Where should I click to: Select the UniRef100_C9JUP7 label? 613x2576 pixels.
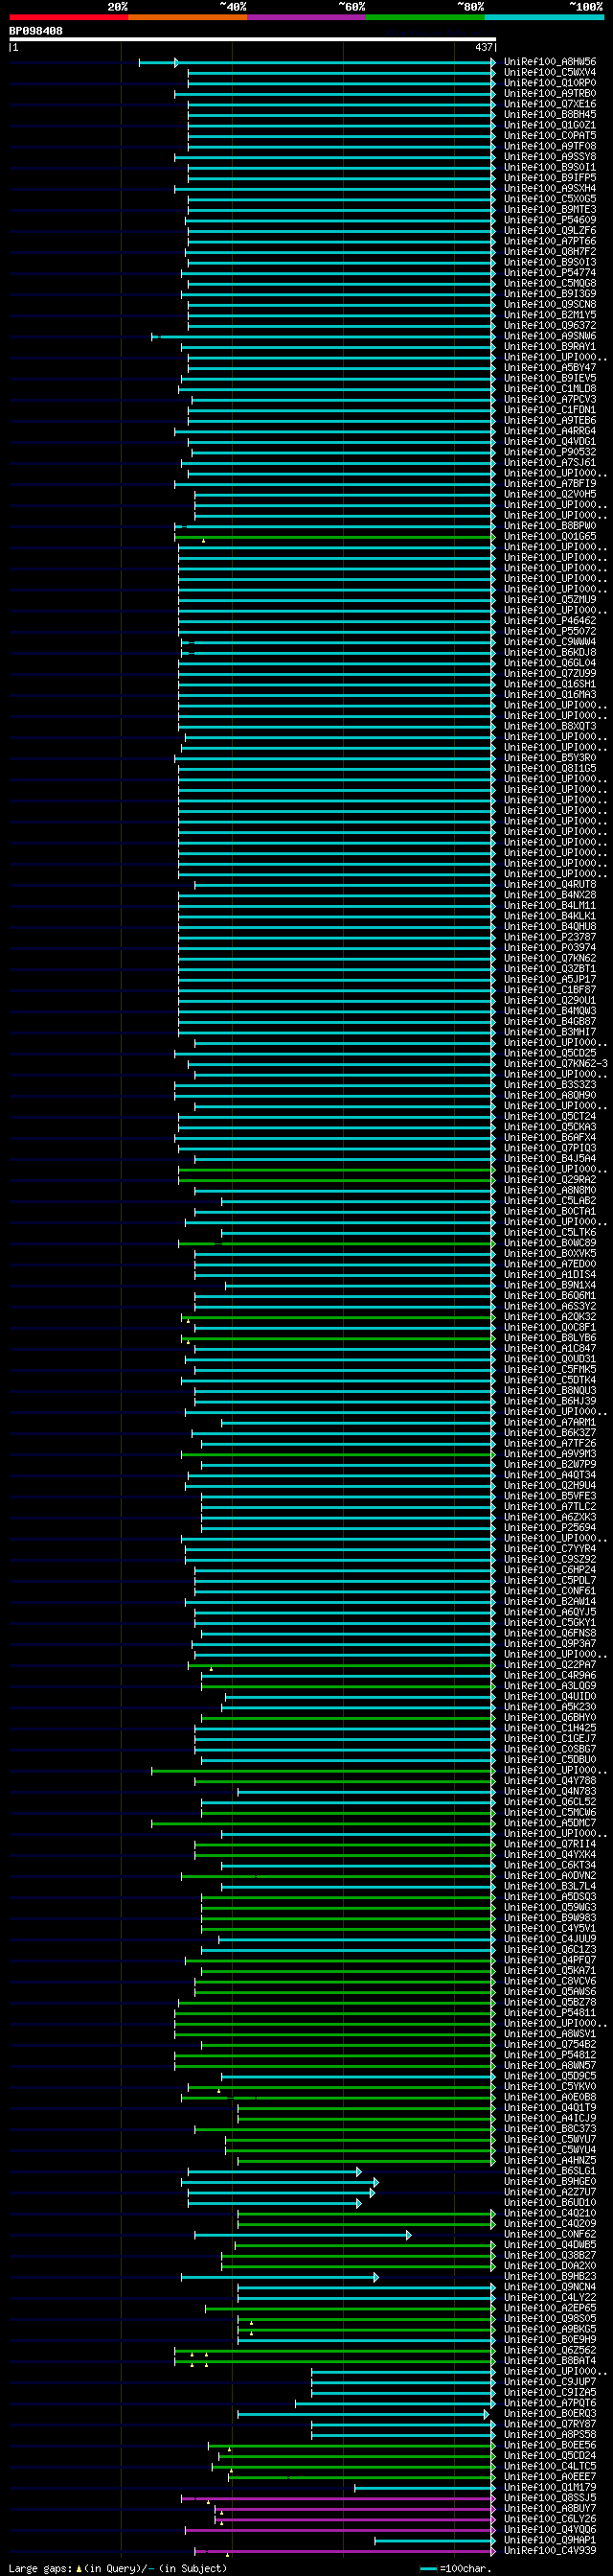550,2382
